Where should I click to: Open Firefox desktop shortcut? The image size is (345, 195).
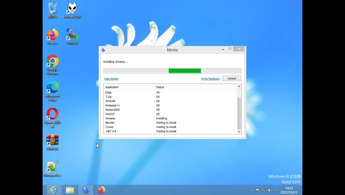tap(53, 37)
